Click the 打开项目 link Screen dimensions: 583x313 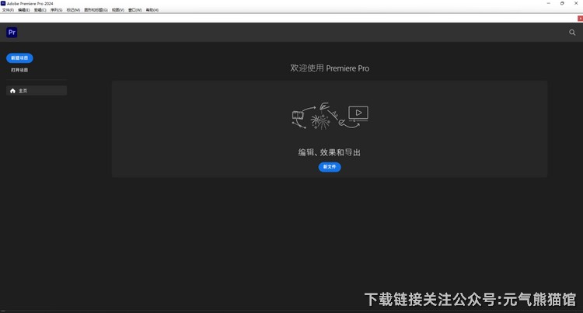[x=19, y=70]
